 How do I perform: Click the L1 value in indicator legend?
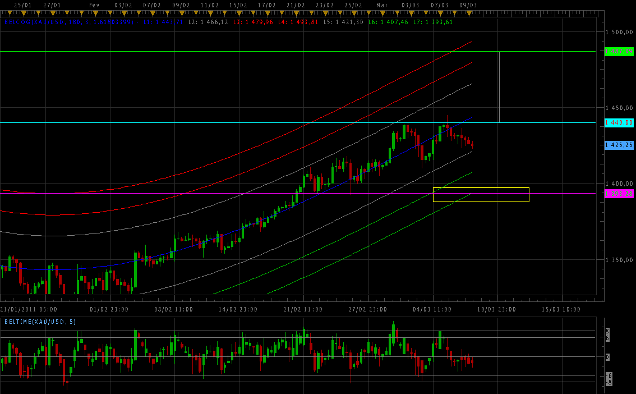[163, 22]
